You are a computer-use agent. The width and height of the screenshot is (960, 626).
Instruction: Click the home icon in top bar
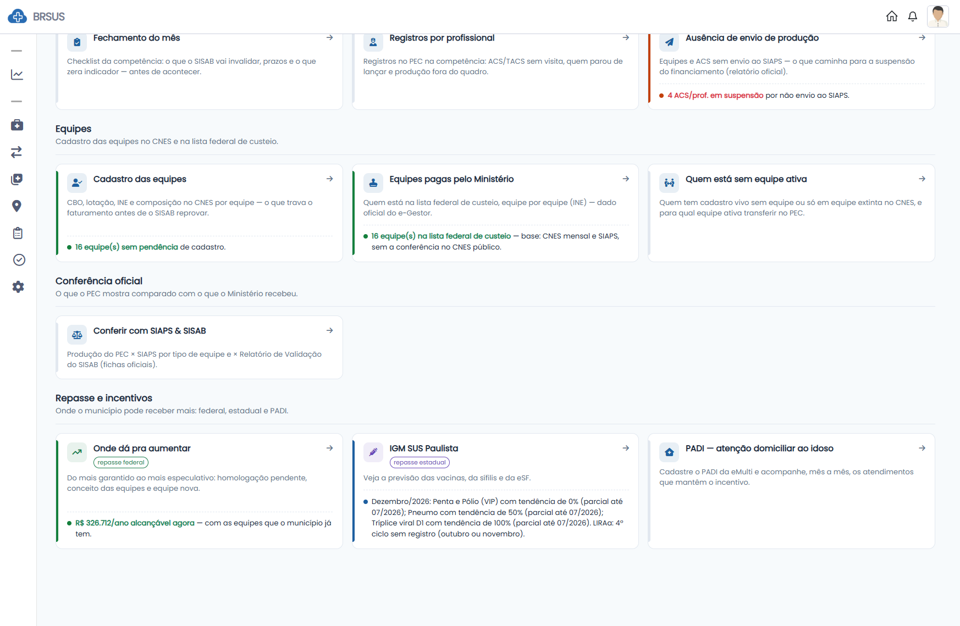point(892,16)
